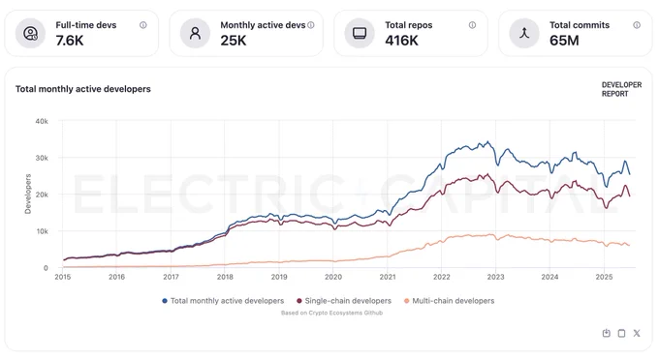
Task: Click the 2023 label on the x-axis
Action: (495, 277)
